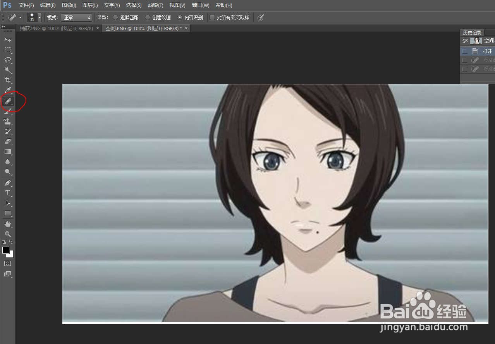Image resolution: width=495 pixels, height=344 pixels.
Task: Click the foreground black color swatch
Action: (x=6, y=250)
